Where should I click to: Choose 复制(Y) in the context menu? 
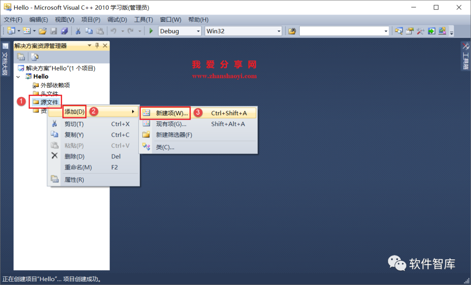coord(93,135)
